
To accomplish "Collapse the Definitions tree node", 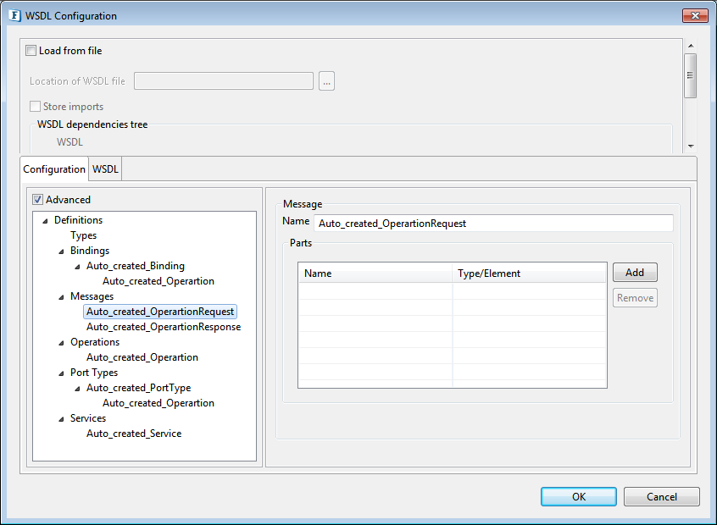I will click(x=45, y=221).
